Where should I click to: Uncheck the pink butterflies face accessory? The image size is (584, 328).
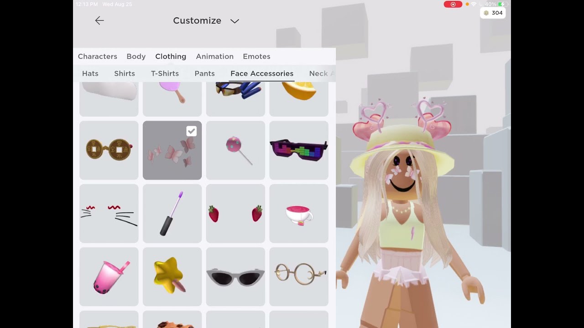(172, 150)
